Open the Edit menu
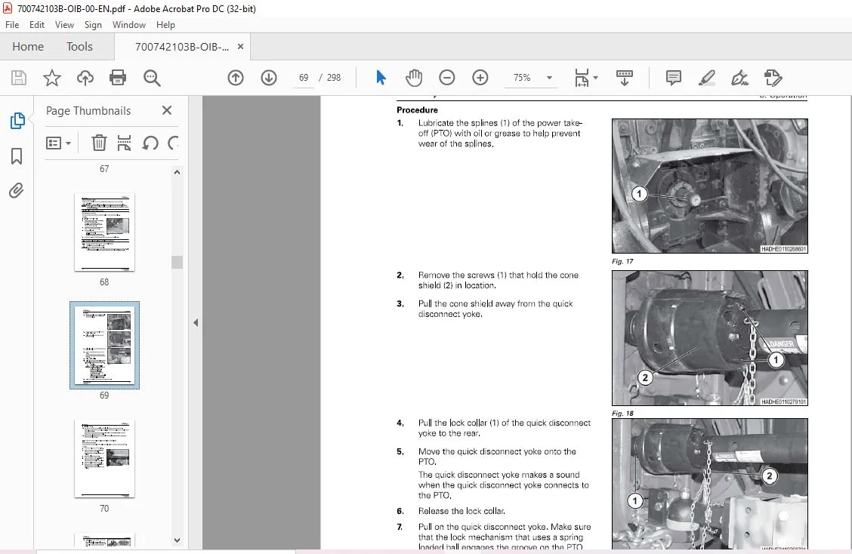This screenshot has width=852, height=554. [37, 25]
